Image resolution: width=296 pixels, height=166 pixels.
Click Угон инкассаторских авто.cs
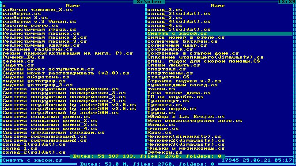coord(195,121)
